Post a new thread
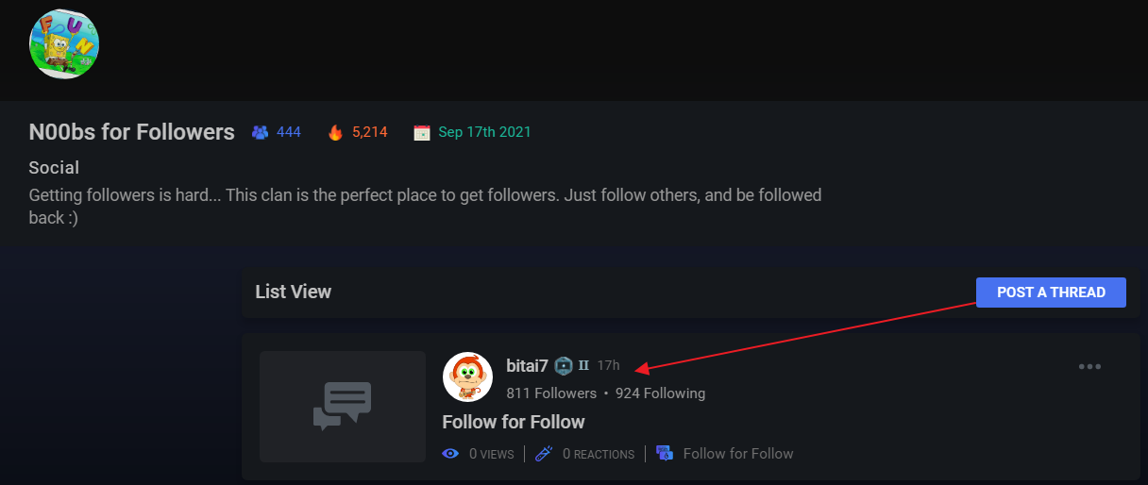This screenshot has width=1148, height=485. (1051, 293)
